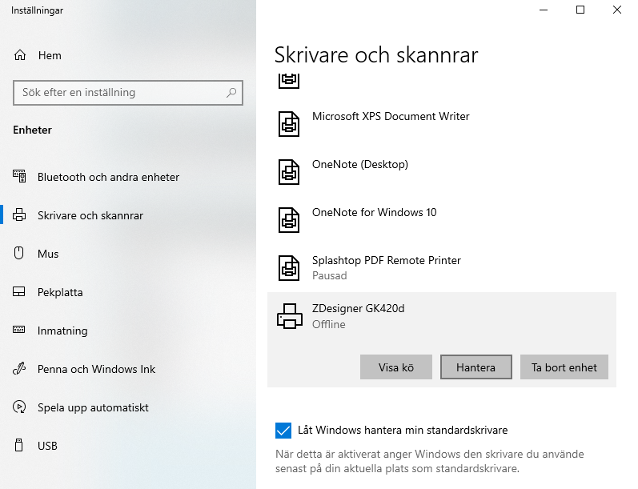638x489 pixels.
Task: Click the search magnifier icon
Action: point(231,93)
